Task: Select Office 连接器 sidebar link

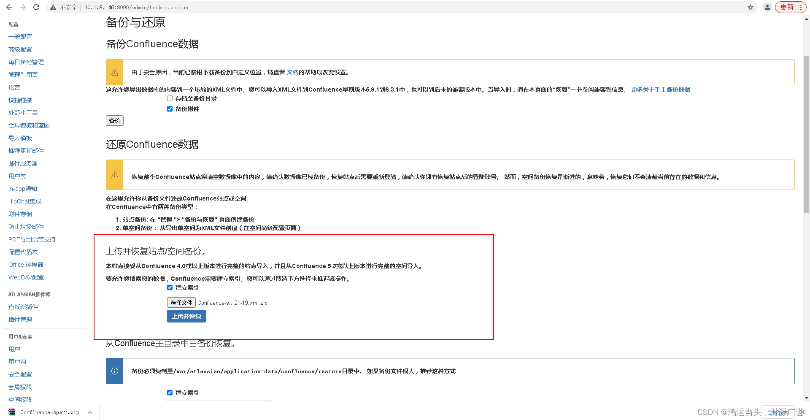Action: coord(26,265)
